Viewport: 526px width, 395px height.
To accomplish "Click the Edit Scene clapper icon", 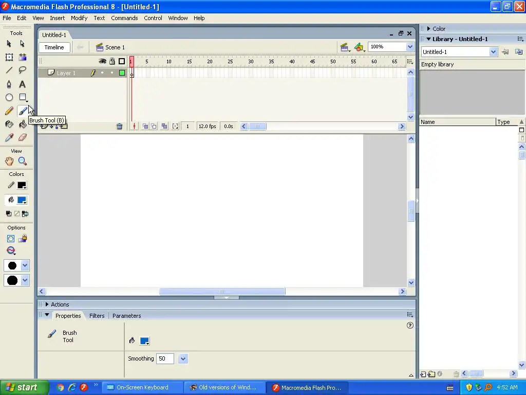I will (345, 47).
